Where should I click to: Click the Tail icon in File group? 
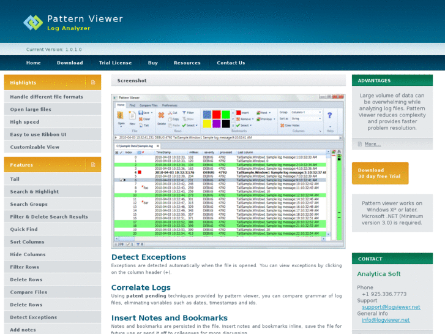pos(141,126)
